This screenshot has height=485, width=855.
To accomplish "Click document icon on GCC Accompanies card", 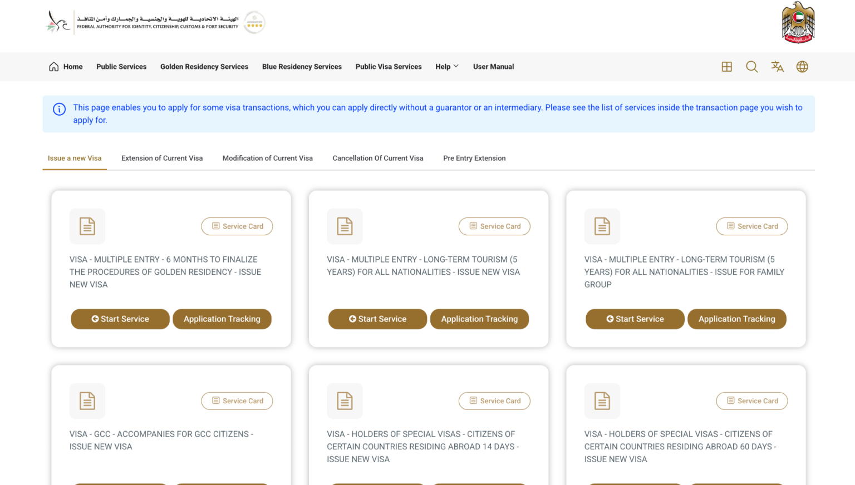I will pyautogui.click(x=87, y=401).
